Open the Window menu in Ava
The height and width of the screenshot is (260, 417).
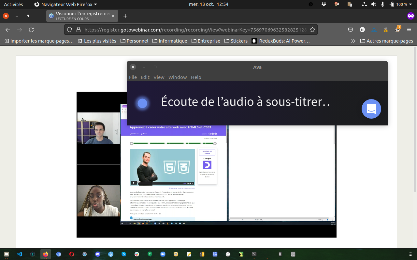(178, 77)
